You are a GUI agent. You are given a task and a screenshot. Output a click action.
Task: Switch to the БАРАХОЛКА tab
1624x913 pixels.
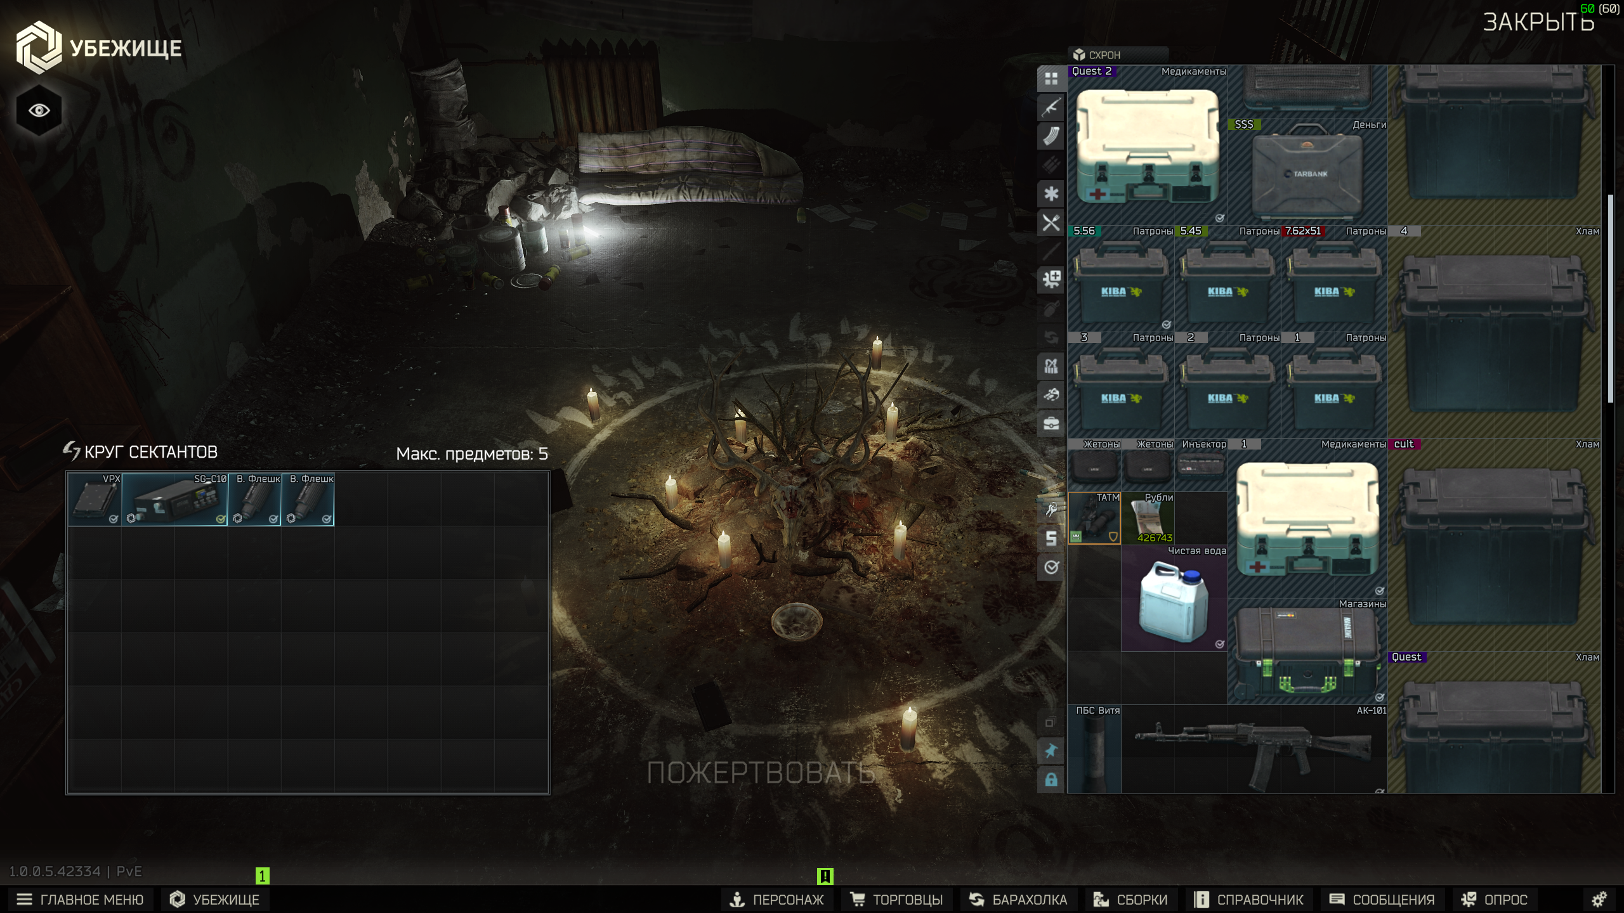point(1018,899)
